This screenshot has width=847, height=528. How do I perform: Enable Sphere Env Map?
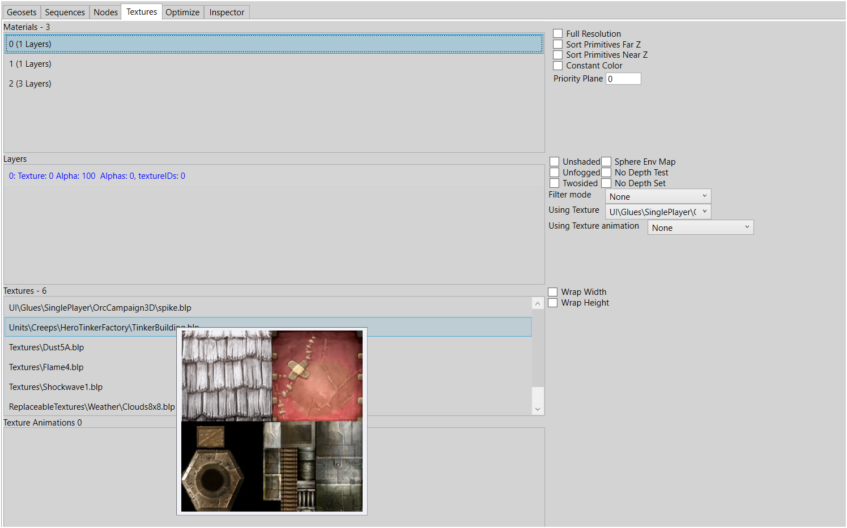(606, 162)
